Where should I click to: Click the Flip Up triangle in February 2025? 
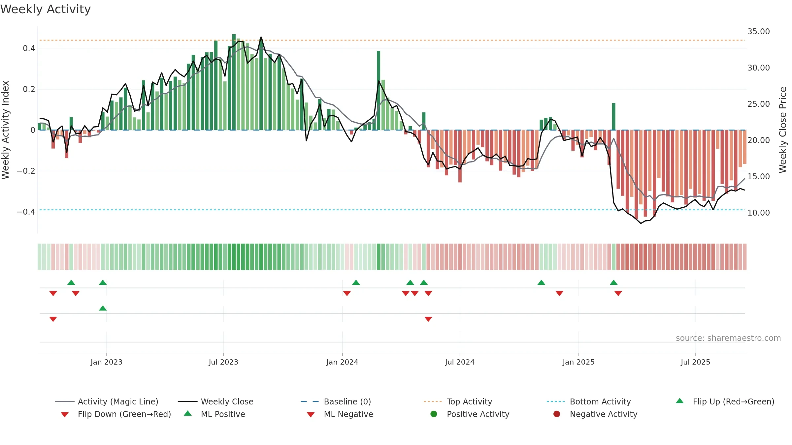[x=613, y=282]
